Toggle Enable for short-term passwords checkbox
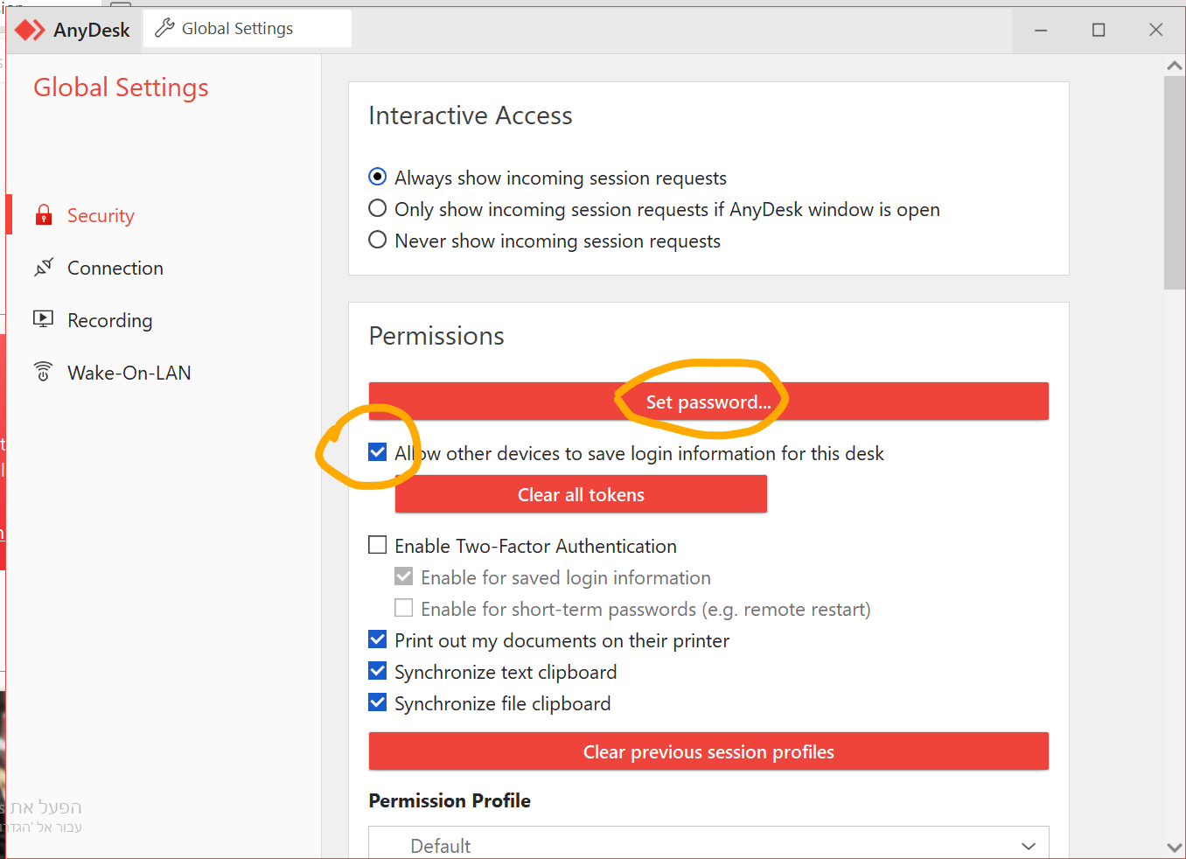 coord(403,608)
